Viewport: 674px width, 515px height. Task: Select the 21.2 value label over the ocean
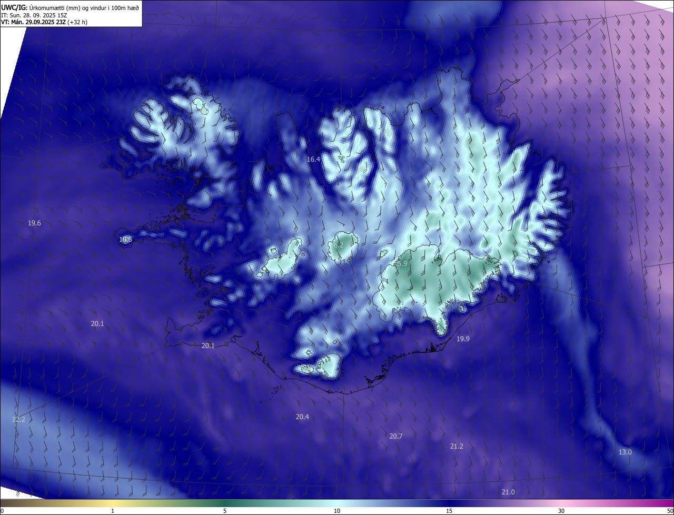[457, 447]
